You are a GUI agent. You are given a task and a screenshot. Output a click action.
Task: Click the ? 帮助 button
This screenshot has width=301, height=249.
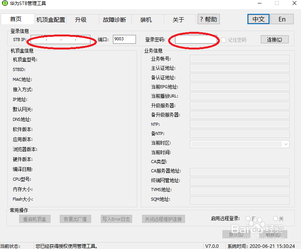coord(209,19)
